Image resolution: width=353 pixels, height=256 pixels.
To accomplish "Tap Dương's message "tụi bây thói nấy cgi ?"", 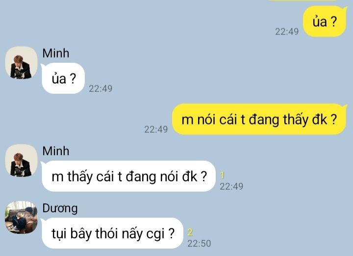I will pos(112,233).
